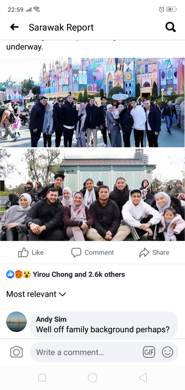Viewport: 185px width, 390px height.
Task: View reactions from Yirou Chong and 2.6k others
Action: [x=79, y=274]
